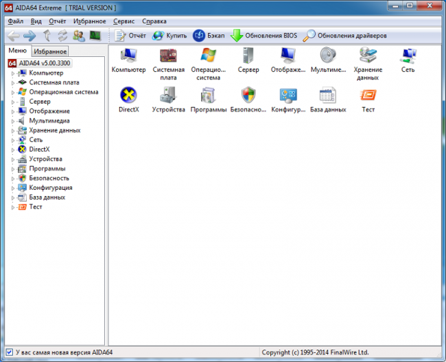Open the Системная плата icon in main pane
Viewport: 446px width, 362px height.
tap(168, 56)
